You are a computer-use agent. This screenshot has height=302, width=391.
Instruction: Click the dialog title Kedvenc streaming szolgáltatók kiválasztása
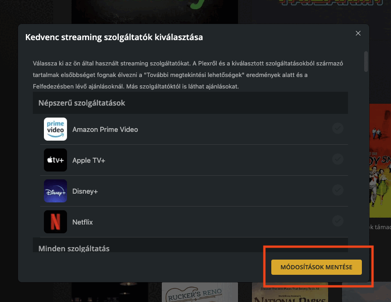(114, 37)
